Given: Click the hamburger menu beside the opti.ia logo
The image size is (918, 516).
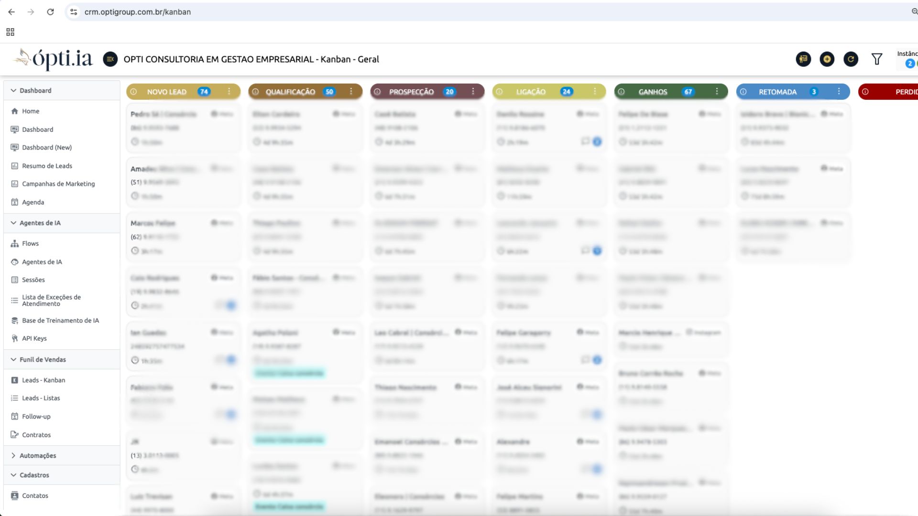Looking at the screenshot, I should 110,59.
